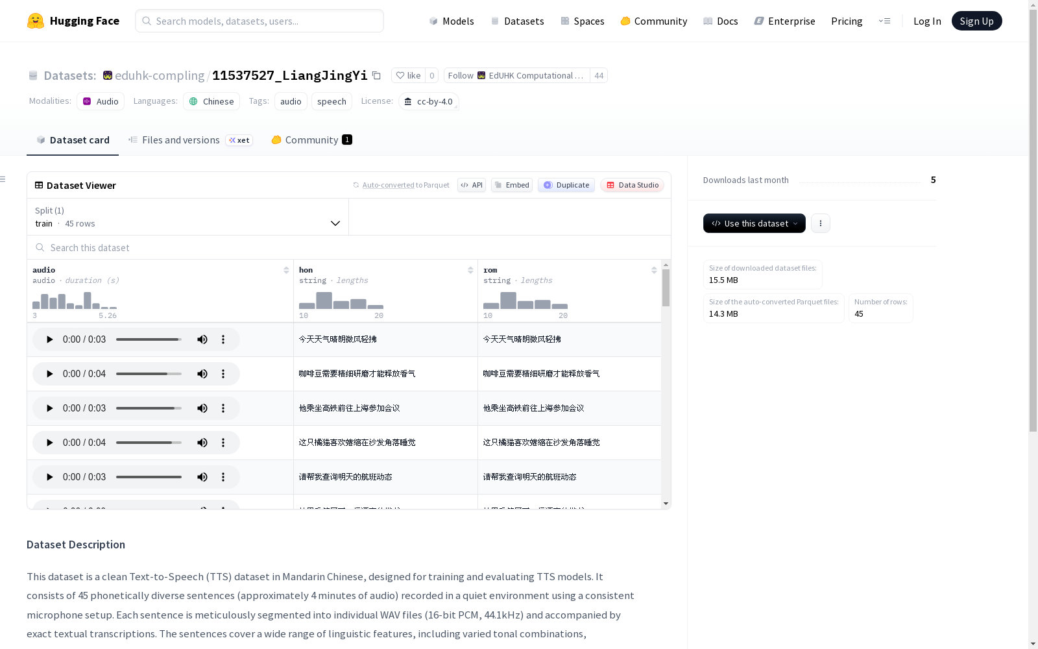Click the Embed button
The height and width of the screenshot is (649, 1038).
point(512,185)
